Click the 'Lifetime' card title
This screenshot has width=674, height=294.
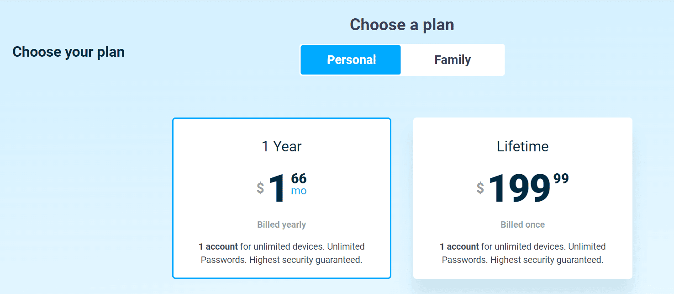pyautogui.click(x=522, y=146)
